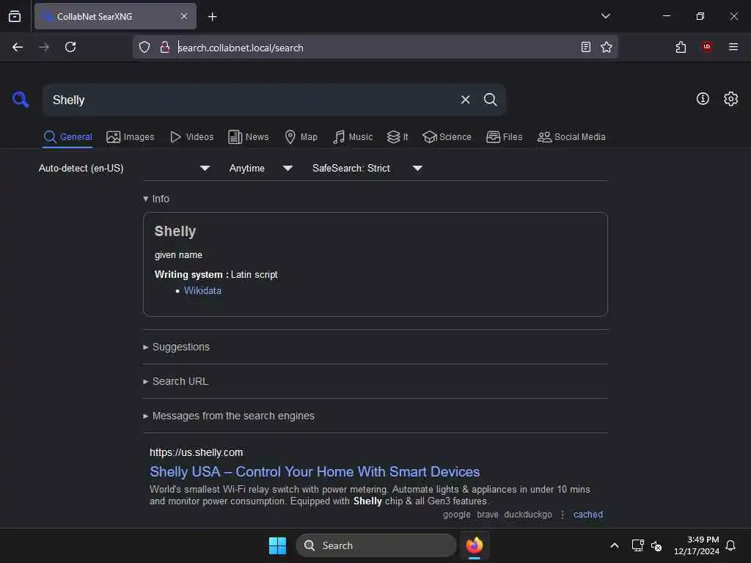751x563 pixels.
Task: Switch to News search category
Action: pyautogui.click(x=248, y=137)
